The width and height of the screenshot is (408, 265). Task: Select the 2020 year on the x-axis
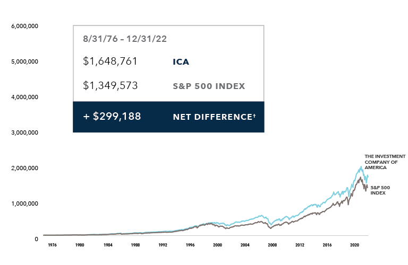tap(355, 245)
